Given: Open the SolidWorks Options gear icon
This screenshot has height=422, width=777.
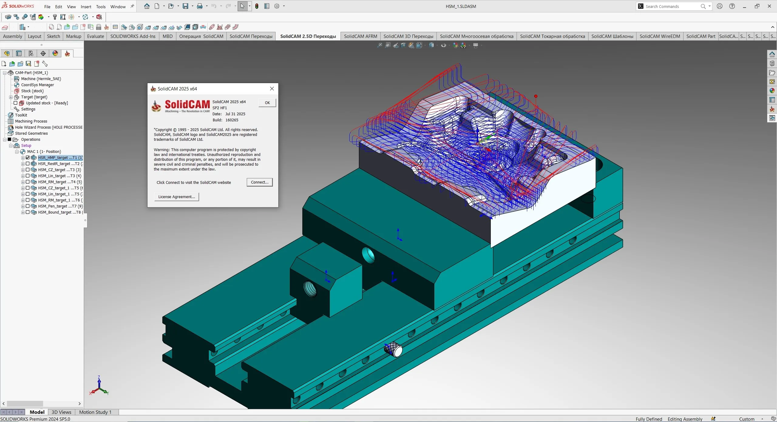Looking at the screenshot, I should (x=277, y=6).
